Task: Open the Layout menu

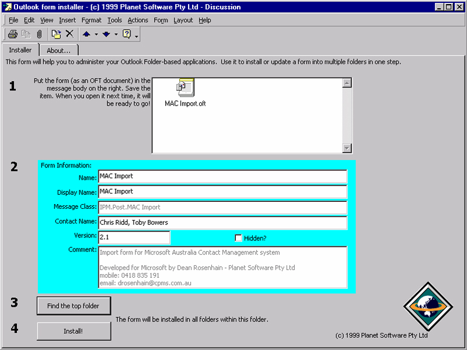Action: pos(183,20)
